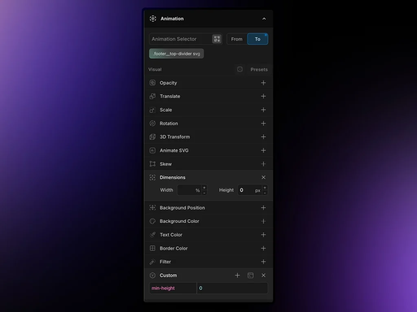Click the .footer__top-divider svg selector tag

click(x=176, y=54)
